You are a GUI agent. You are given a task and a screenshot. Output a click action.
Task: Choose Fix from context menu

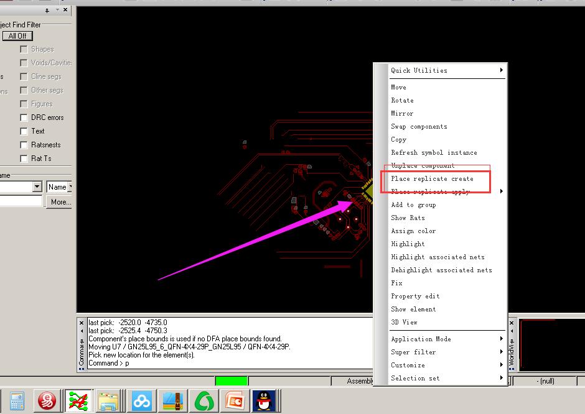coord(447,283)
